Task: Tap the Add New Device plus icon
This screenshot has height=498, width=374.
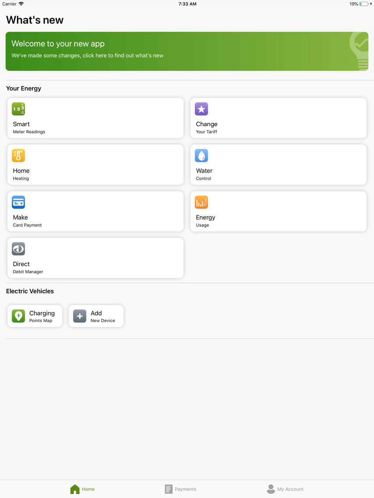Action: pyautogui.click(x=79, y=316)
